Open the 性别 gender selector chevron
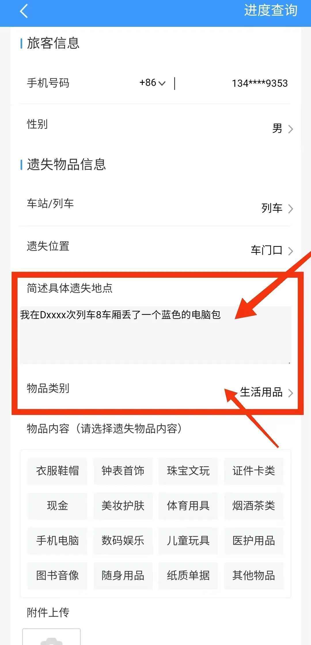311x645 pixels. click(291, 129)
